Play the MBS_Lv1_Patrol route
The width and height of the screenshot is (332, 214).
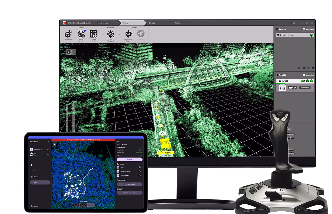[280, 35]
